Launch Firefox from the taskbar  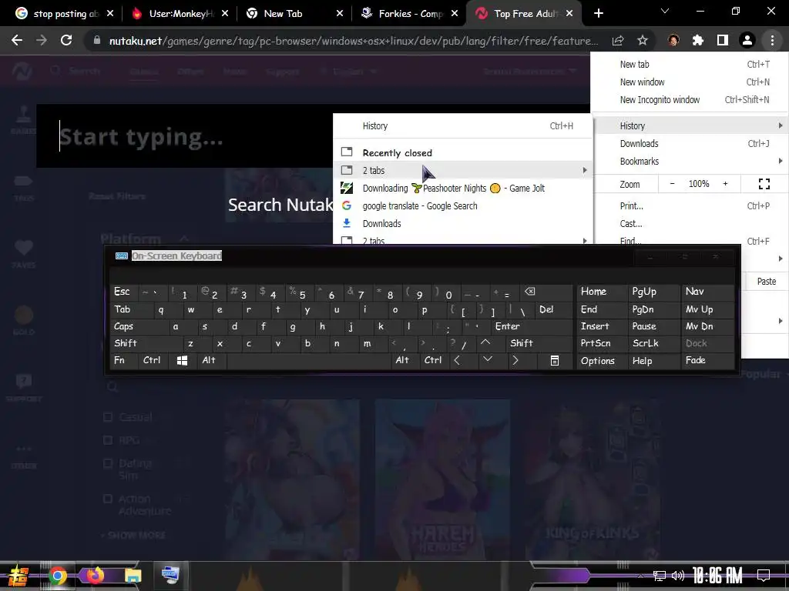tap(95, 575)
